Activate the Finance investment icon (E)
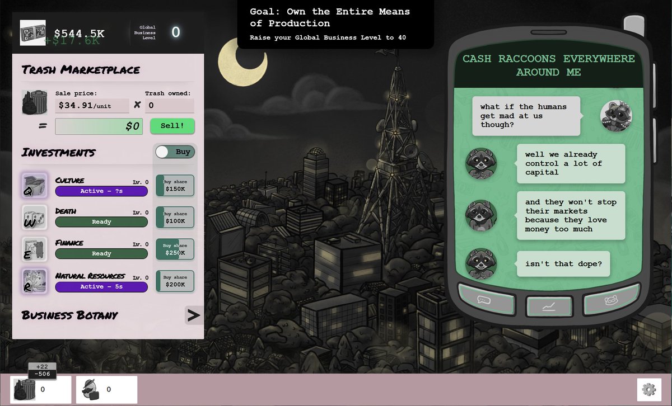 [35, 249]
